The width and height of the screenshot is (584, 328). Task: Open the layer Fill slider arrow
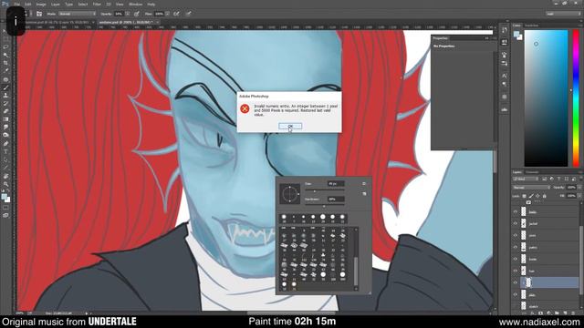pyautogui.click(x=579, y=196)
